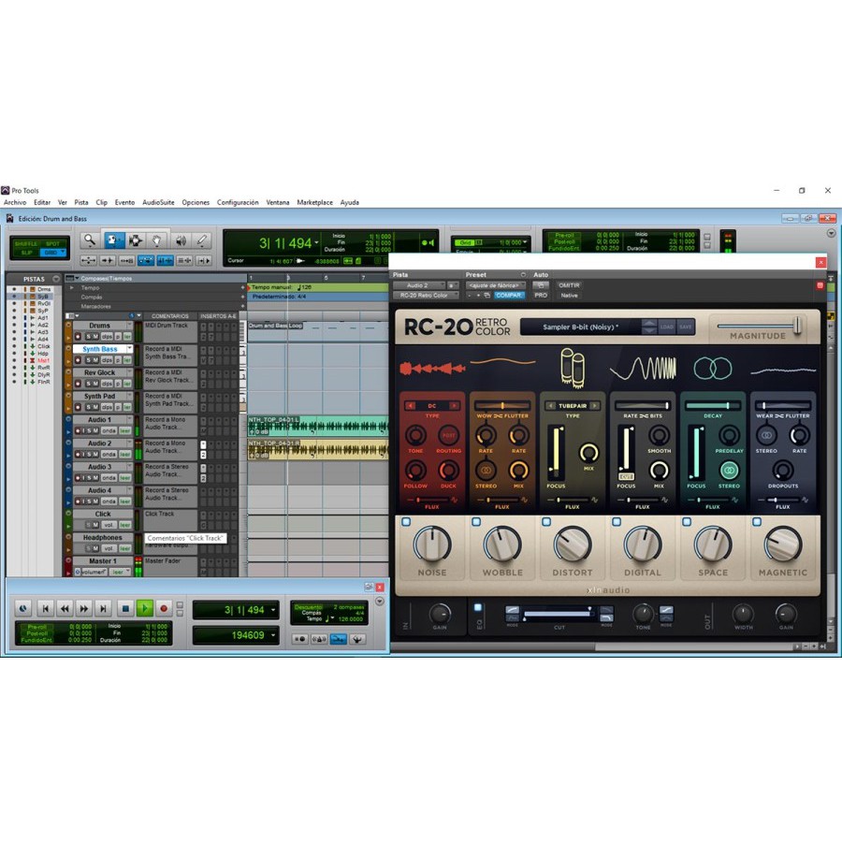Viewport: 842px width, 842px height.
Task: Open the RC-20 Retro Color insert selector
Action: [x=426, y=296]
